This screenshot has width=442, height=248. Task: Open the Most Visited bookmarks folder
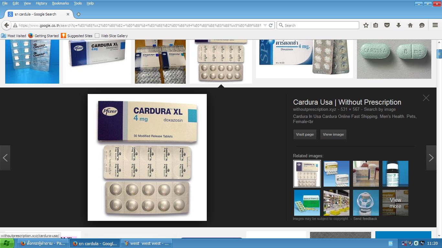14,36
